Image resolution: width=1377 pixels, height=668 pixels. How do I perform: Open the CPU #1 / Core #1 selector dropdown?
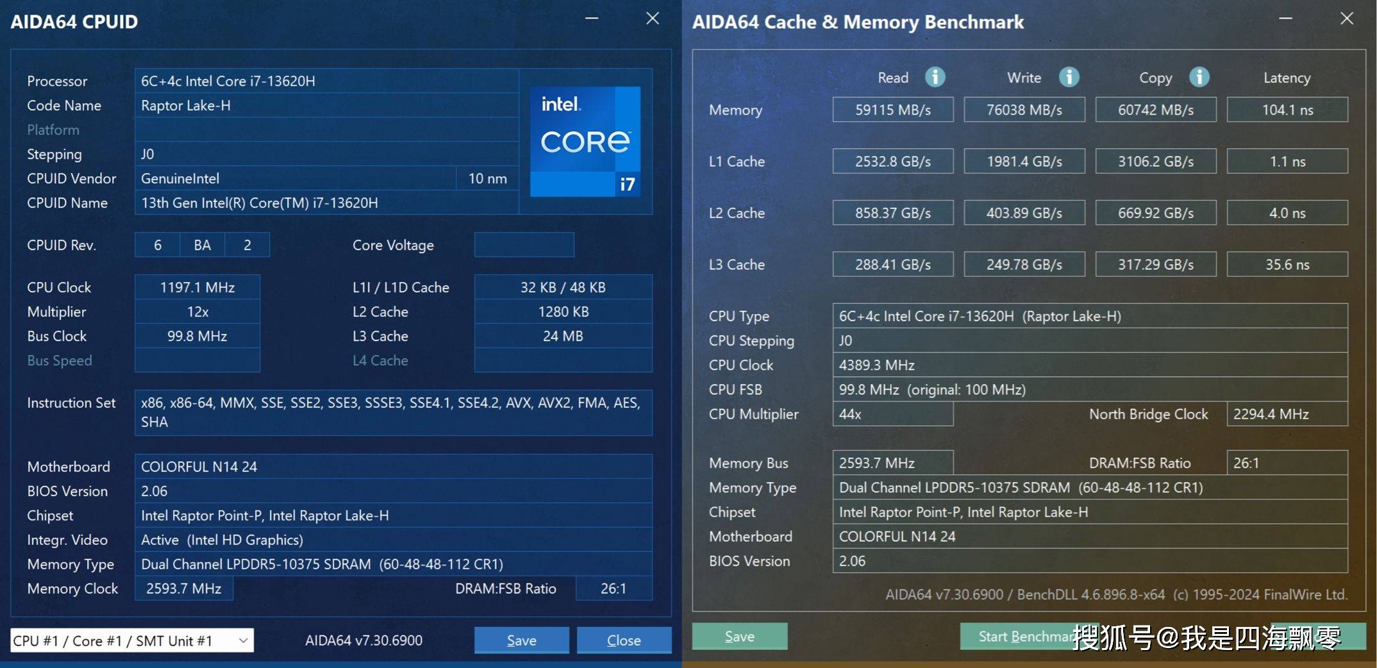click(132, 640)
